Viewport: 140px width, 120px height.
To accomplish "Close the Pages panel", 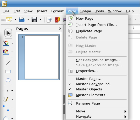I will point(60,29).
